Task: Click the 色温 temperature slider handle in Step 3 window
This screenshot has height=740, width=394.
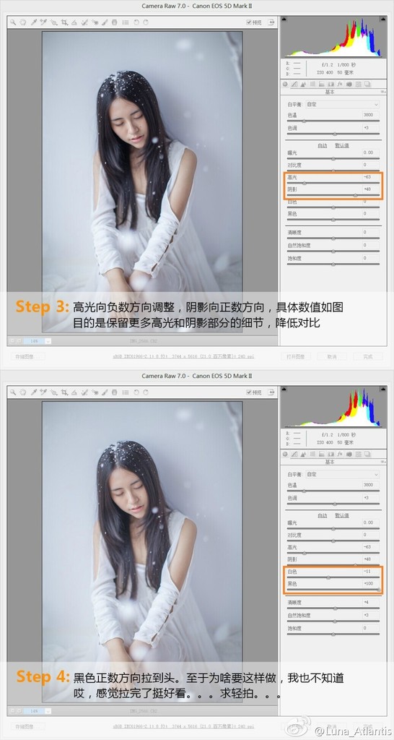Action: (304, 121)
